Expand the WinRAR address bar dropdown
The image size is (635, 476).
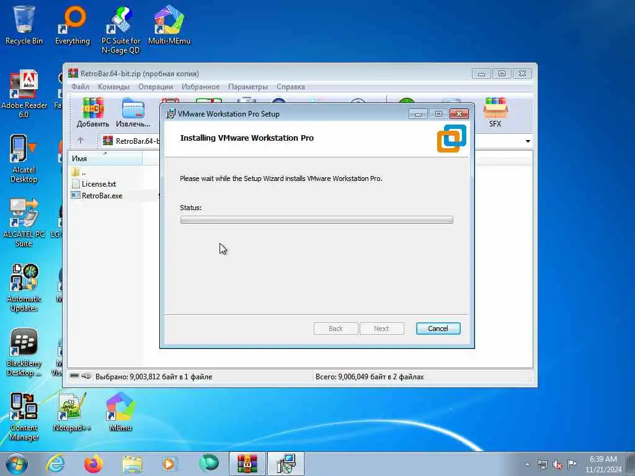coord(528,141)
